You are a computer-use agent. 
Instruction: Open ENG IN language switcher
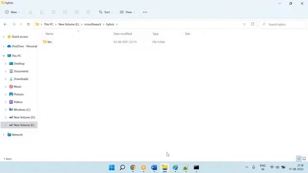[263, 167]
